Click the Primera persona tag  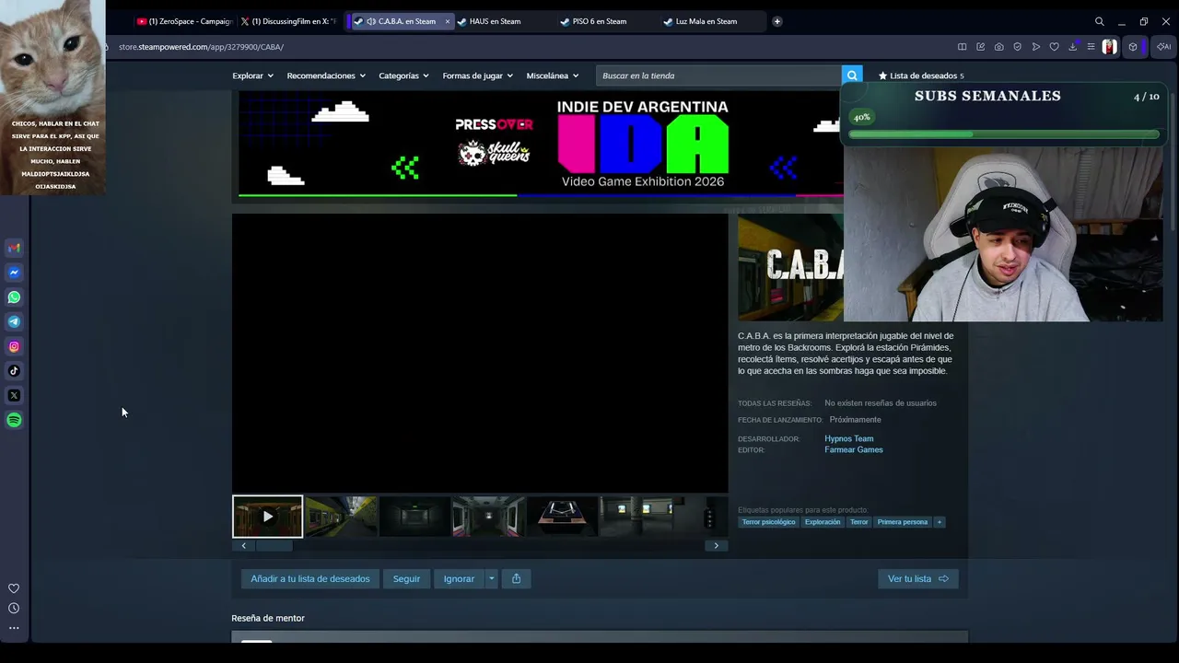pyautogui.click(x=903, y=522)
